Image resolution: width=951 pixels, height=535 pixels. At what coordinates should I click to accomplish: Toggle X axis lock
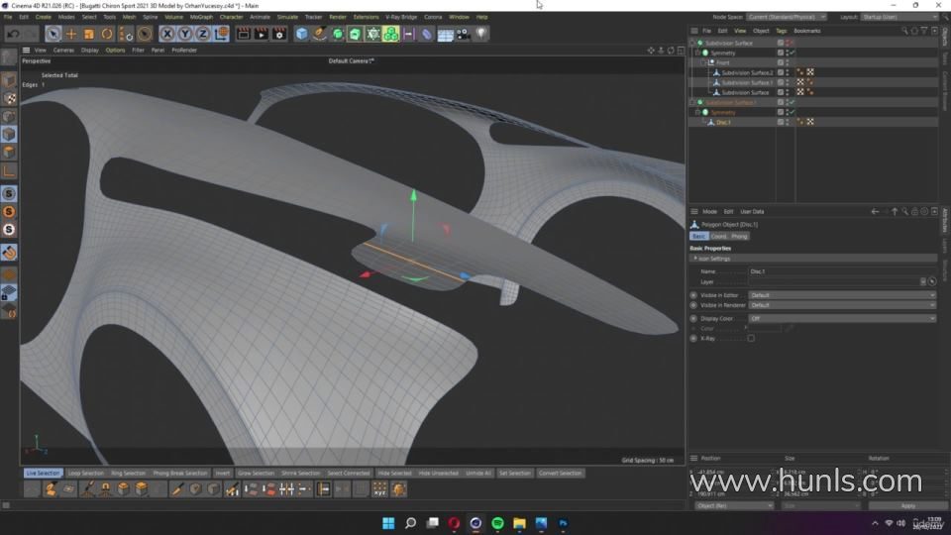[x=167, y=34]
